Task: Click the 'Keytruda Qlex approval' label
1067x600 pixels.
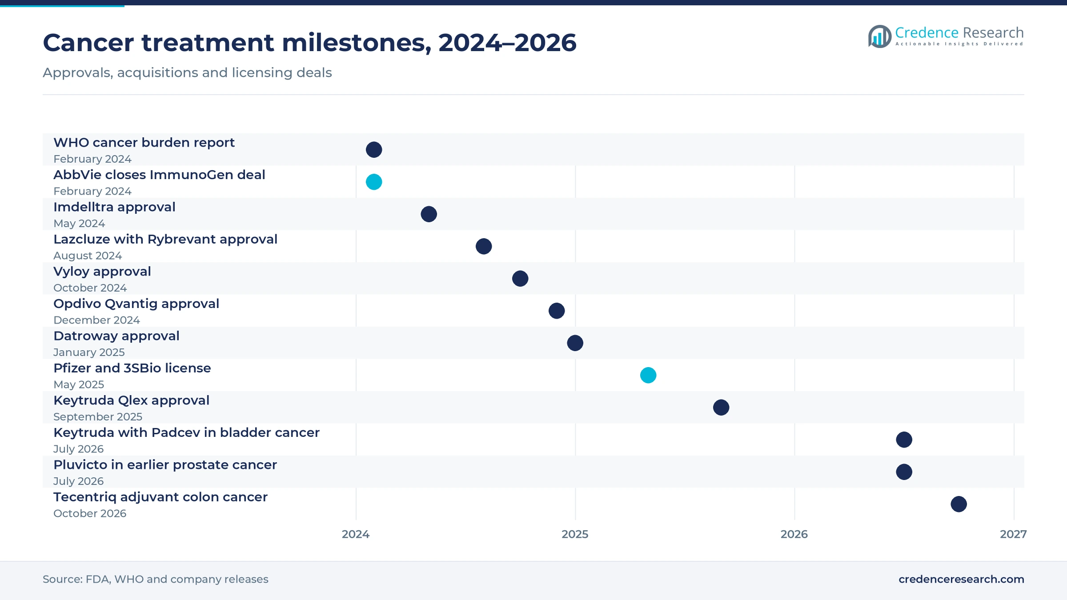Action: (131, 400)
